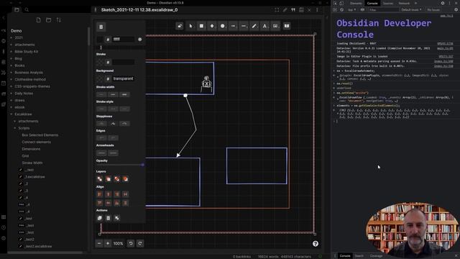Select the lock tool in the Excalidraw toolbar
Viewport: 460px width, 259px height.
[180, 26]
